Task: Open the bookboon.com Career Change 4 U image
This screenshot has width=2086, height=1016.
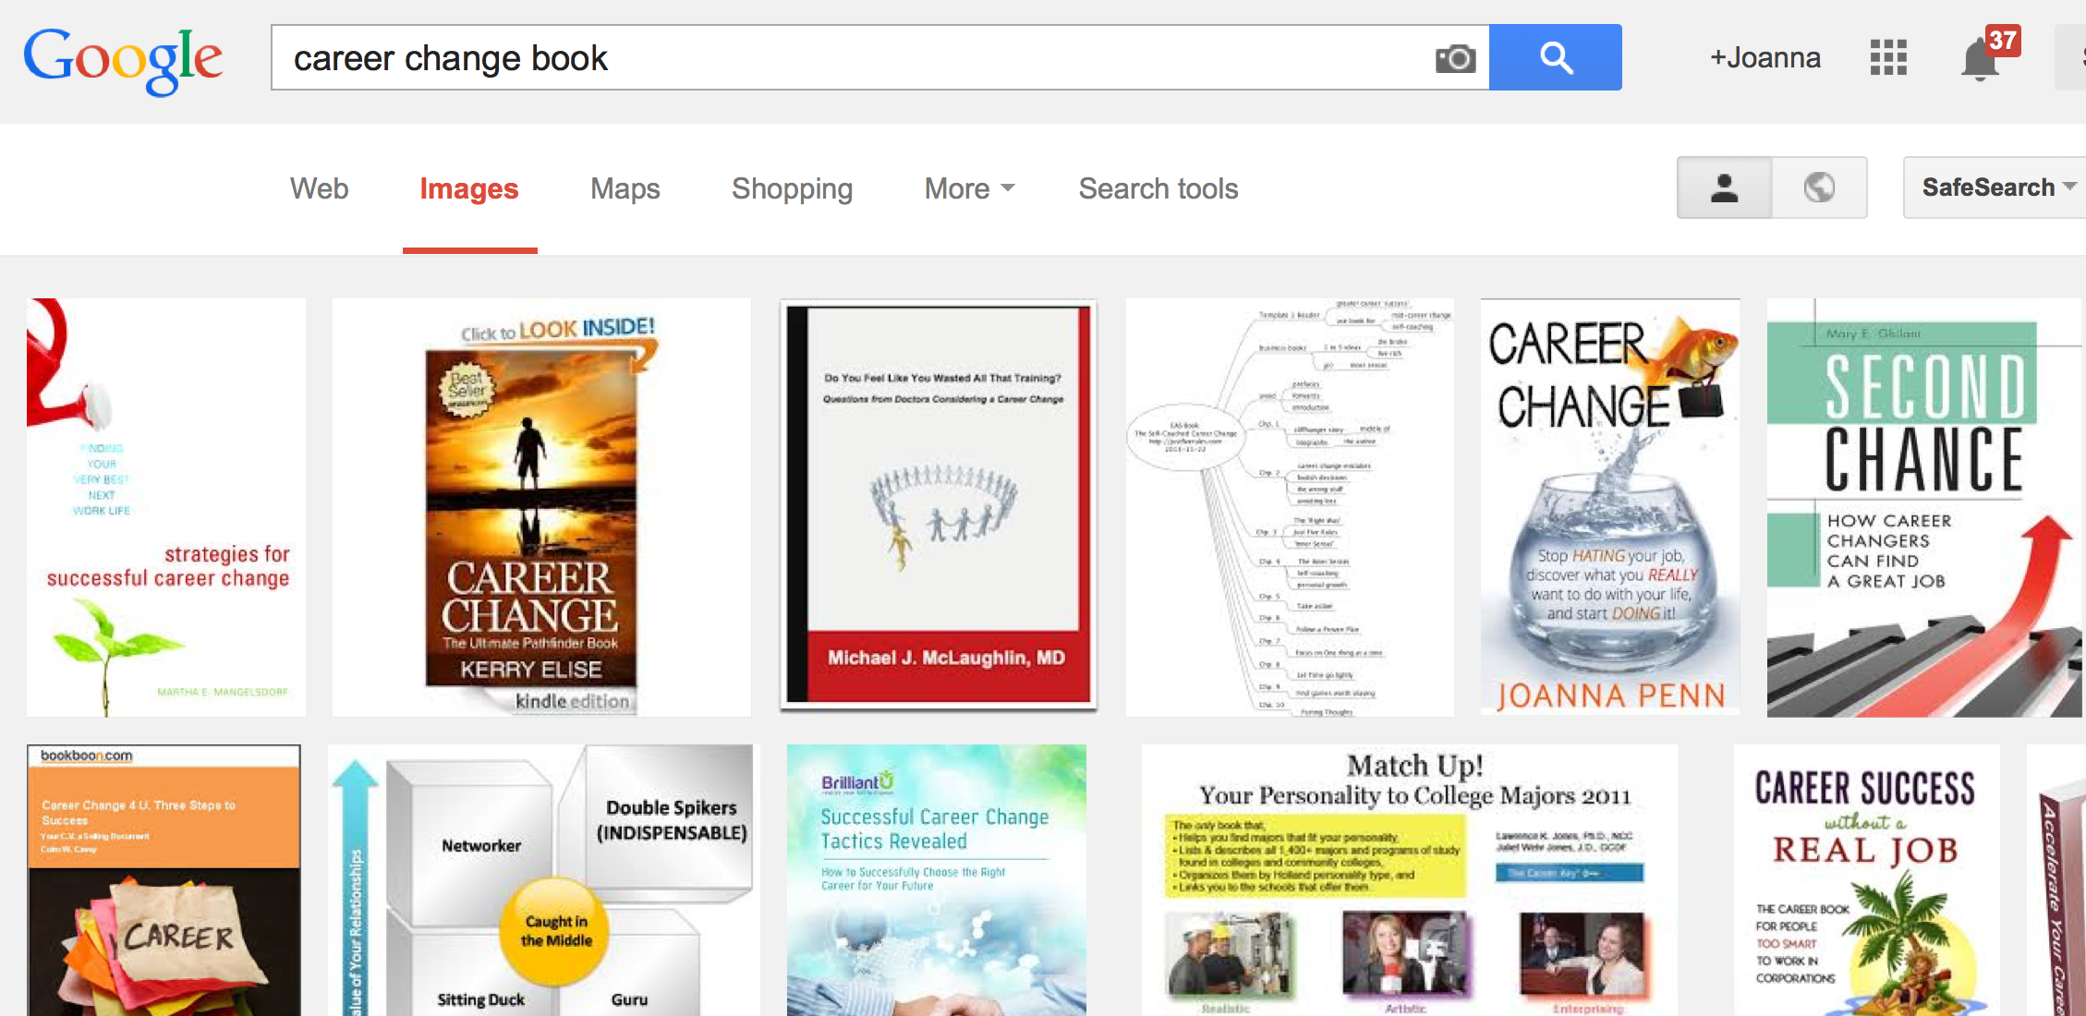Action: pyautogui.click(x=164, y=880)
